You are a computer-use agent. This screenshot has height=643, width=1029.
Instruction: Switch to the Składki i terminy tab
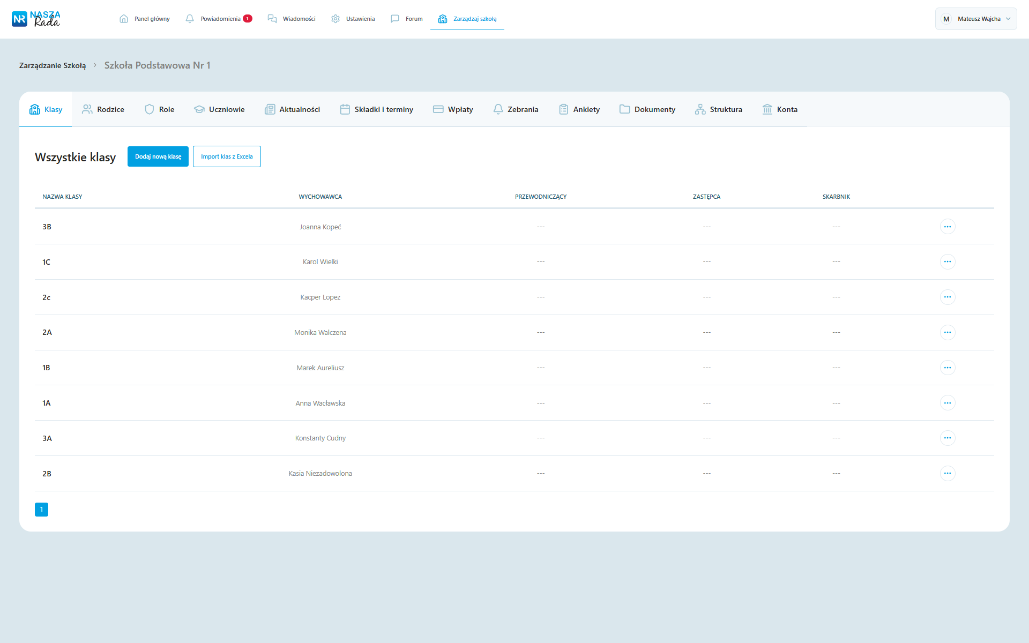377,109
